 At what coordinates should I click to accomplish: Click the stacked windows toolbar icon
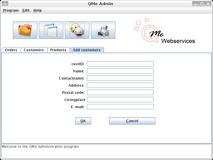tap(51, 30)
